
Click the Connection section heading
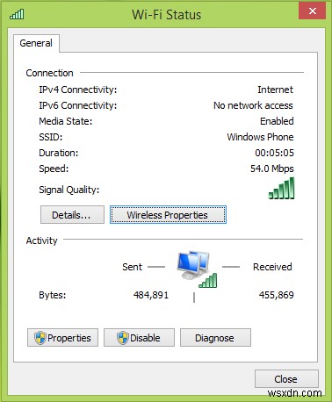[x=49, y=73]
